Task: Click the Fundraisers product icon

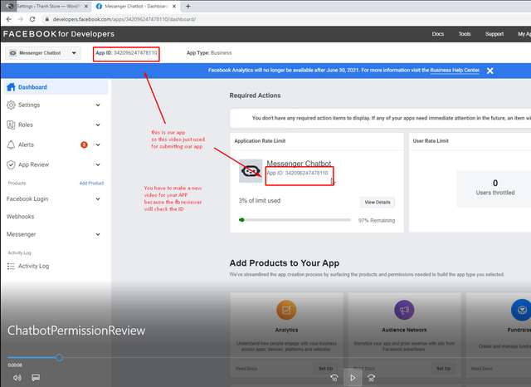Action: pos(521,310)
